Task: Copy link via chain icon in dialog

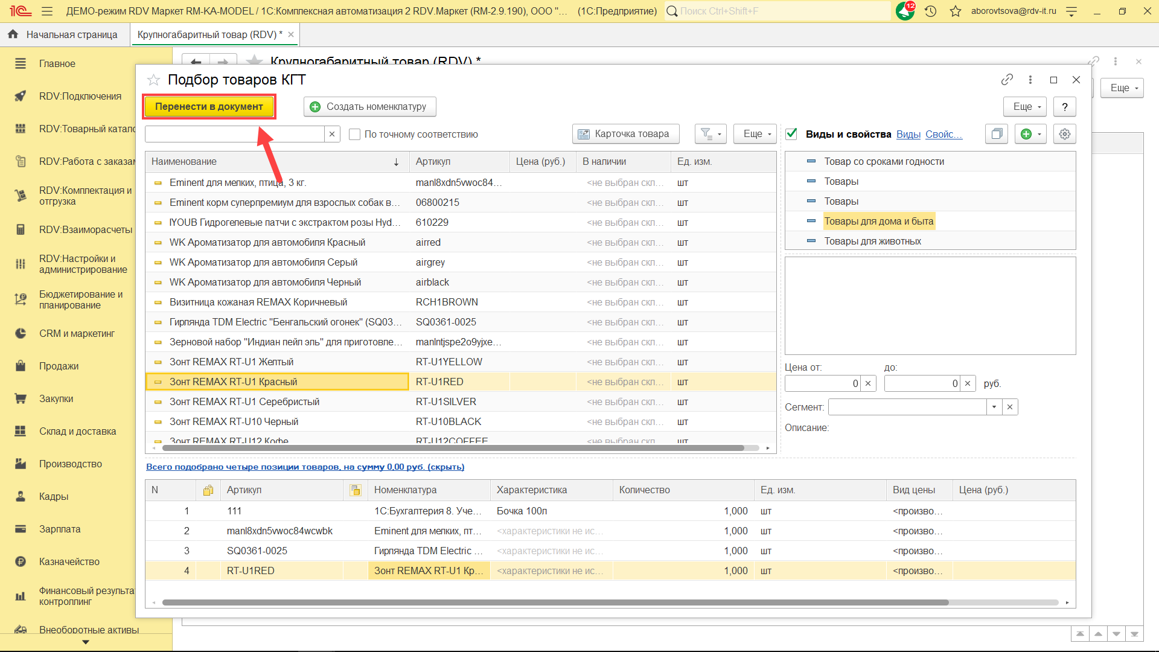Action: (x=1006, y=80)
